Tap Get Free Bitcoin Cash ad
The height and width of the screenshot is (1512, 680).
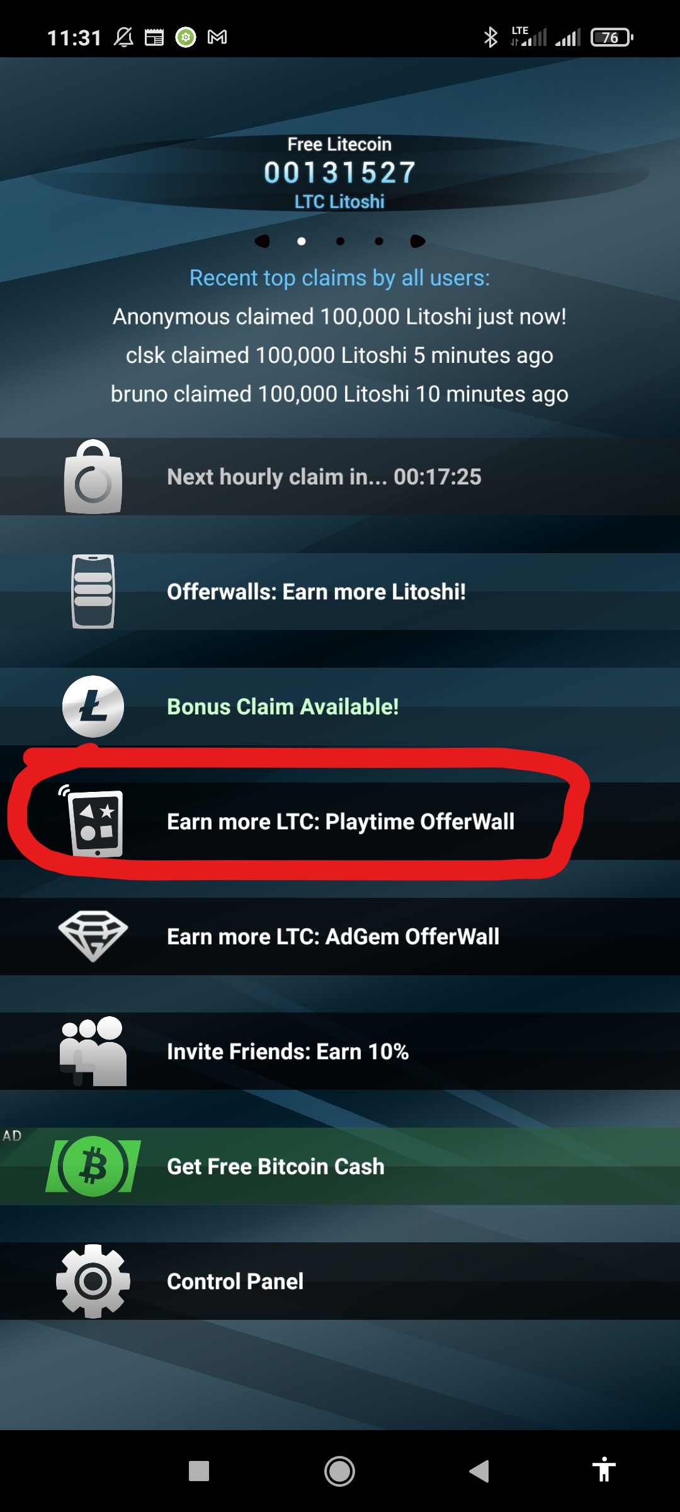tap(340, 1166)
